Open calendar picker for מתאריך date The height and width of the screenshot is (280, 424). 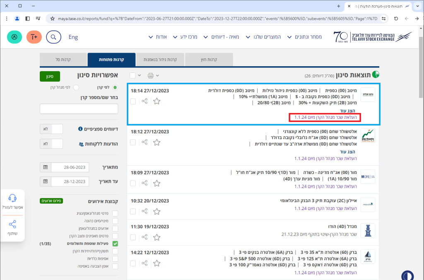point(45,167)
